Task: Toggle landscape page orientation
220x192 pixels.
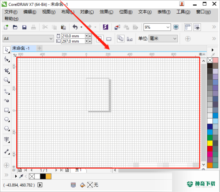Action: point(109,39)
